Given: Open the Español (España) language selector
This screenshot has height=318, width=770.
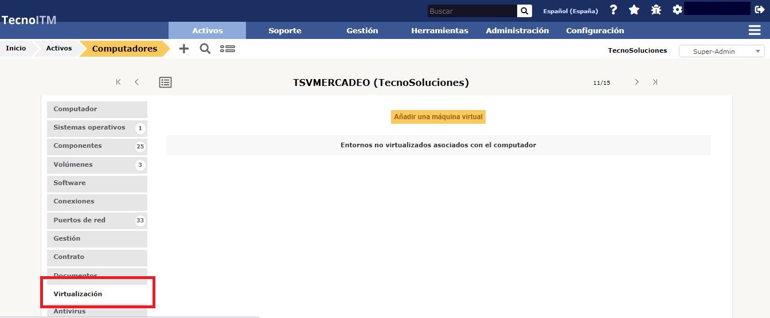Looking at the screenshot, I should pos(570,11).
